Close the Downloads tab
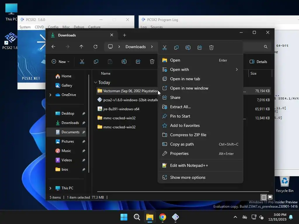This screenshot has height=224, width=299. point(112,35)
